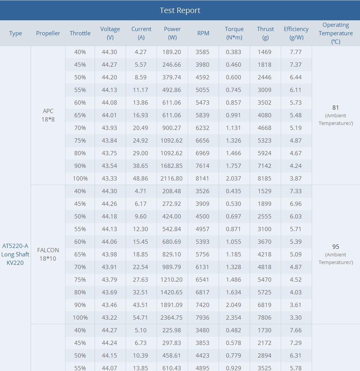This screenshot has height=371, width=360.
Task: Select current value 4.27
Action: (x=141, y=52)
